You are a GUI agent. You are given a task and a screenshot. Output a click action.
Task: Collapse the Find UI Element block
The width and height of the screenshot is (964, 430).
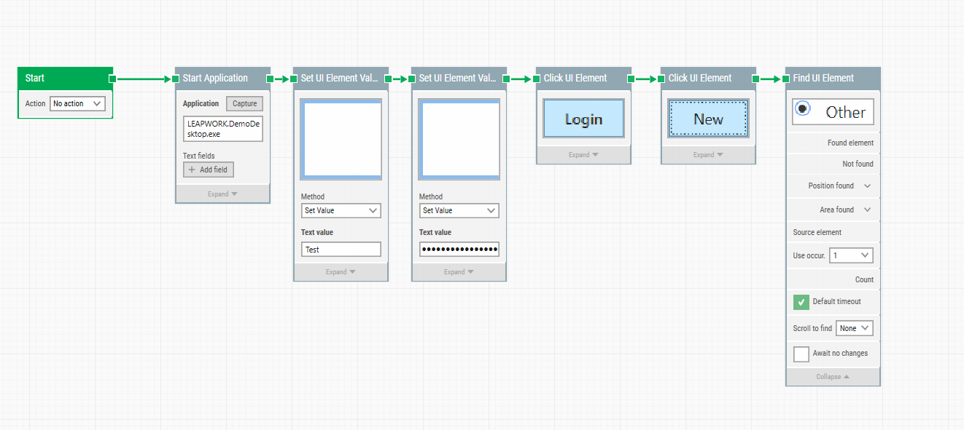tap(833, 377)
